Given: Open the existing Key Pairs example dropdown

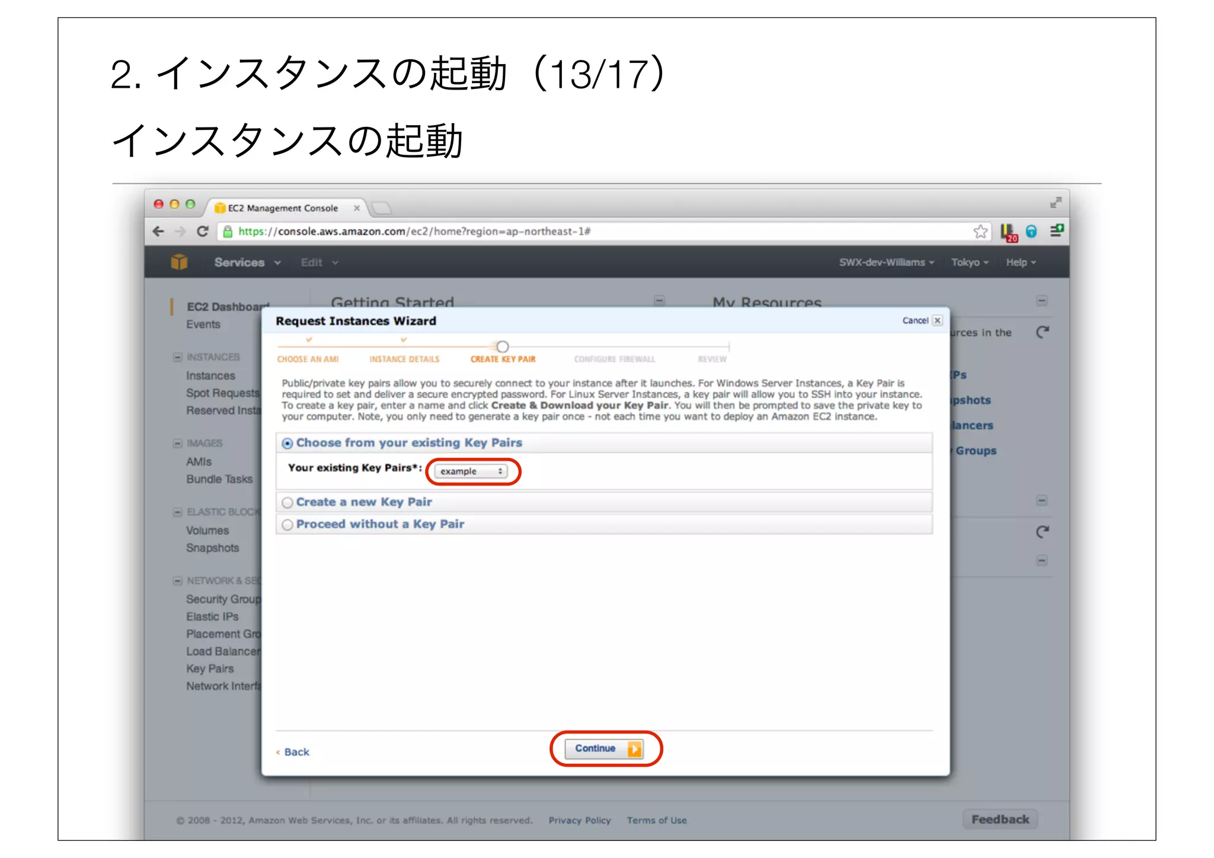Looking at the screenshot, I should (x=471, y=471).
